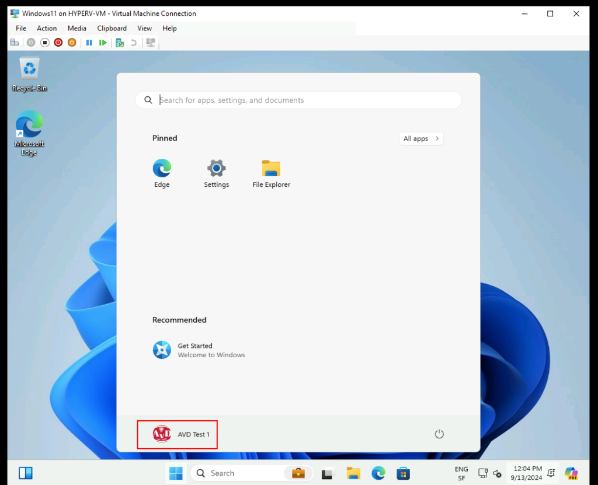Image resolution: width=598 pixels, height=485 pixels.
Task: Click the briefcase icon in taskbar search
Action: pos(298,473)
